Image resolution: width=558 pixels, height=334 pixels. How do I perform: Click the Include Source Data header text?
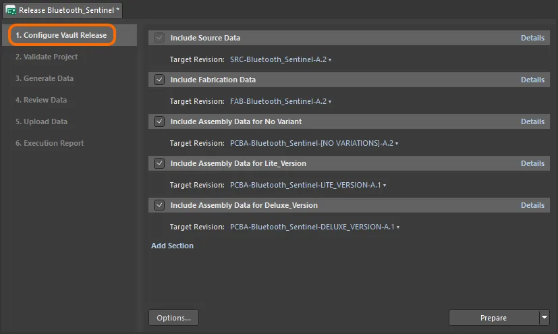coord(205,38)
